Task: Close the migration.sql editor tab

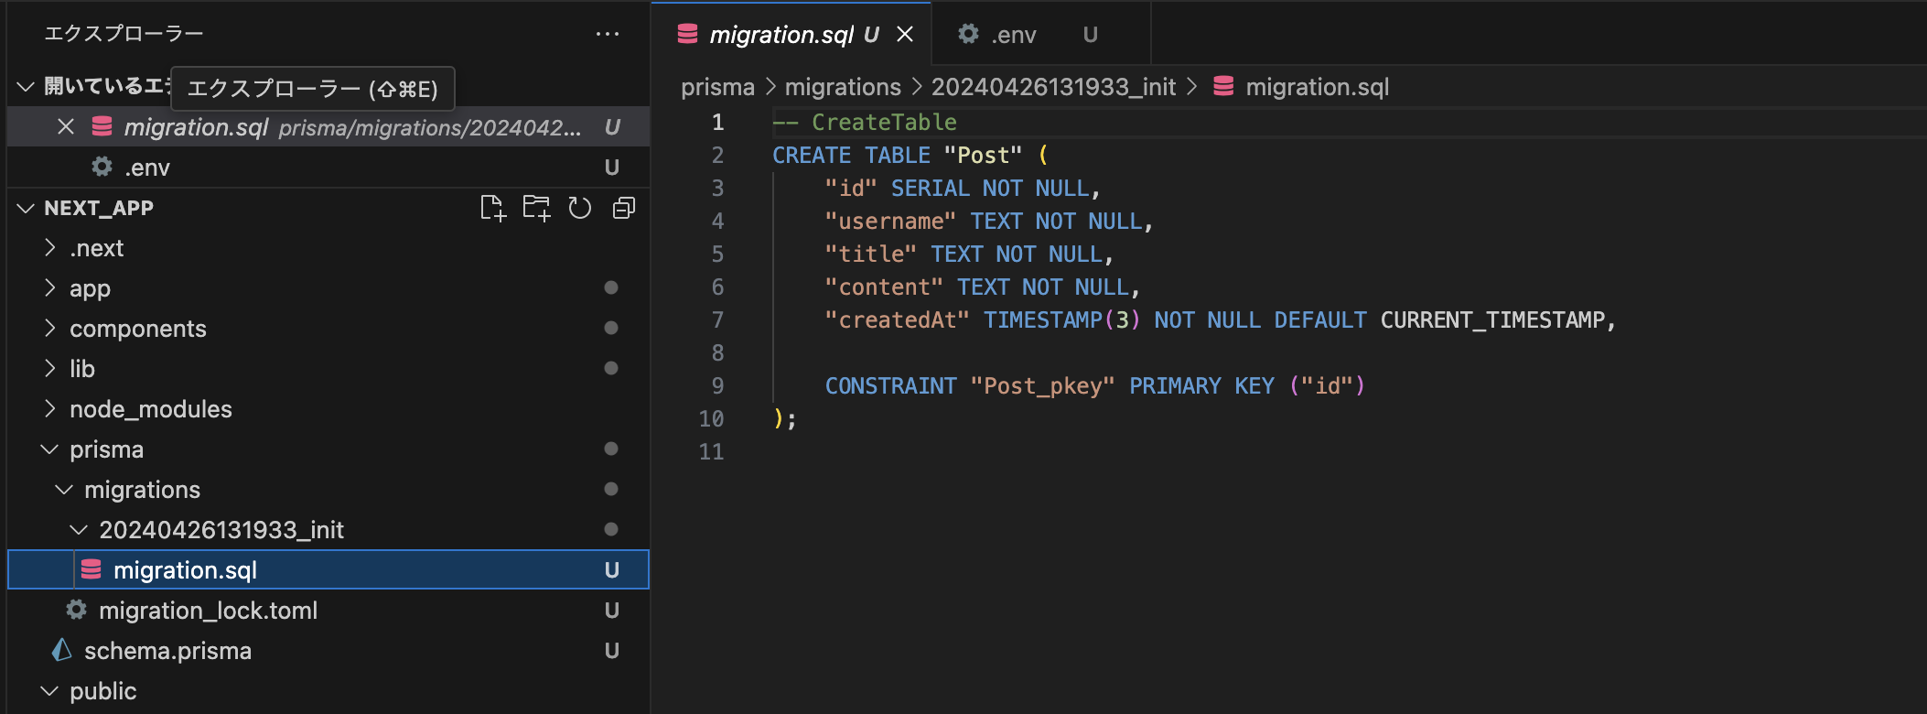Action: 905,34
